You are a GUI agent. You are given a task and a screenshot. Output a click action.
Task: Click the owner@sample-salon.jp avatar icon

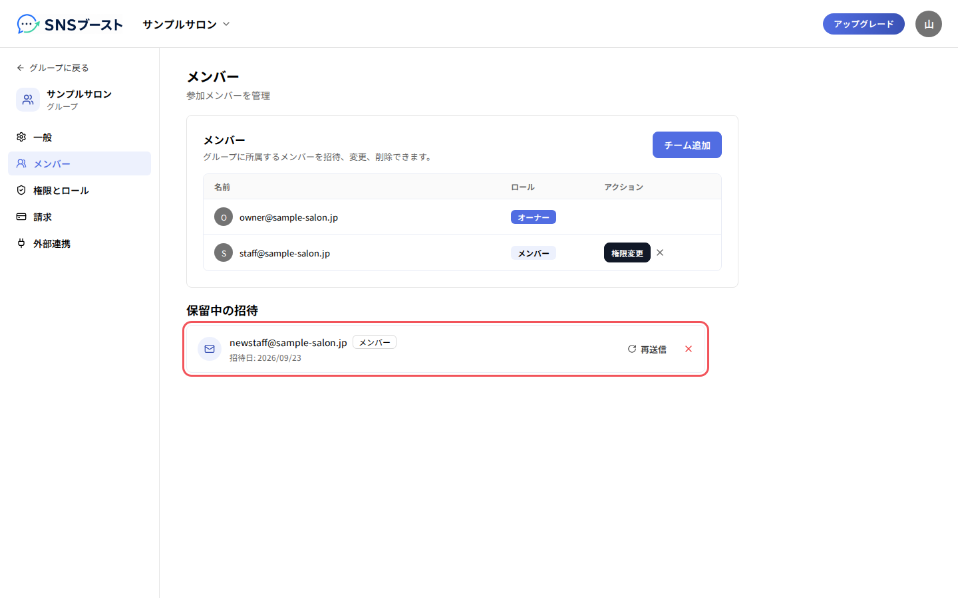(224, 217)
